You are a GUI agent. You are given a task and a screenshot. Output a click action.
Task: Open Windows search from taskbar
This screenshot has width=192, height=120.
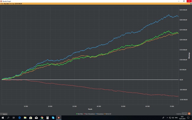click(8, 118)
